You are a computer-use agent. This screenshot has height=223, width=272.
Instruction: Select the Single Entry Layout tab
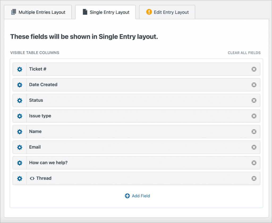(106, 12)
